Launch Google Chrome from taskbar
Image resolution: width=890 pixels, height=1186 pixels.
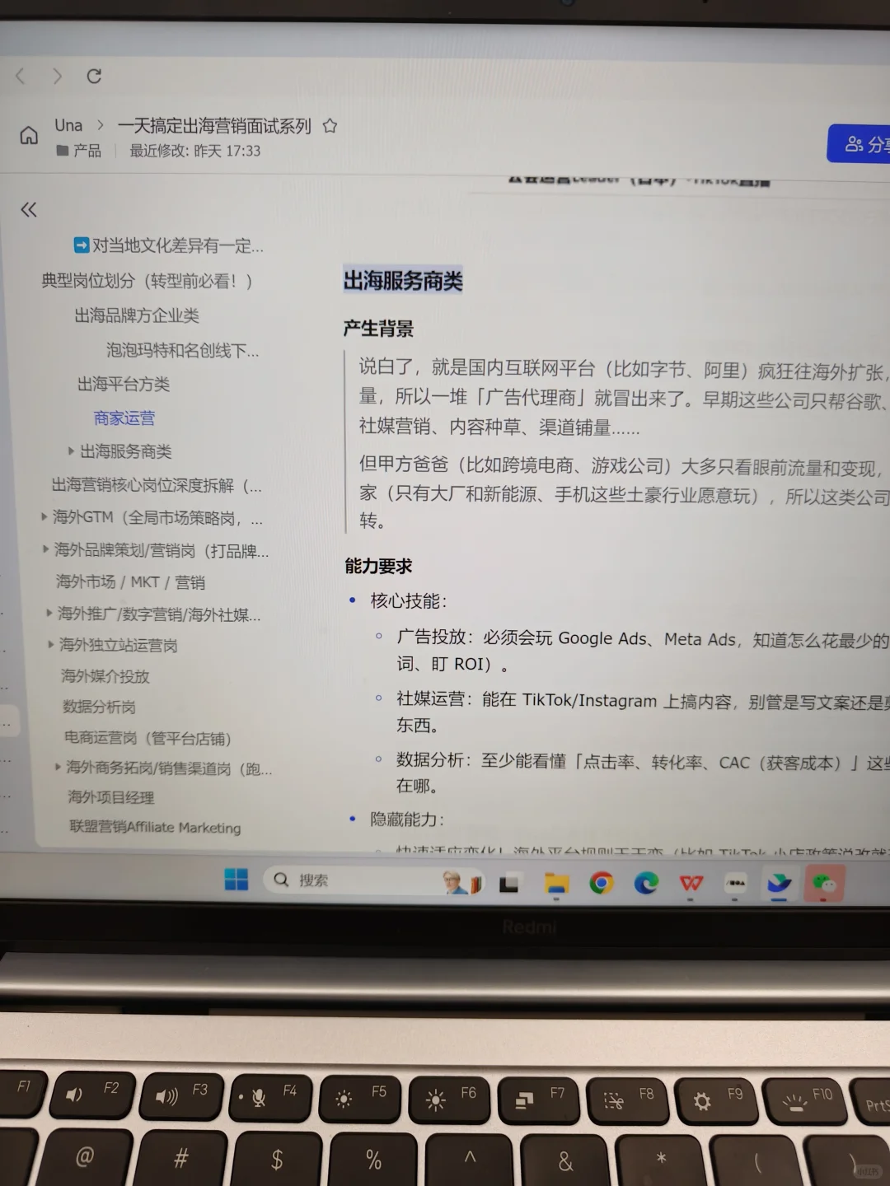pos(602,883)
